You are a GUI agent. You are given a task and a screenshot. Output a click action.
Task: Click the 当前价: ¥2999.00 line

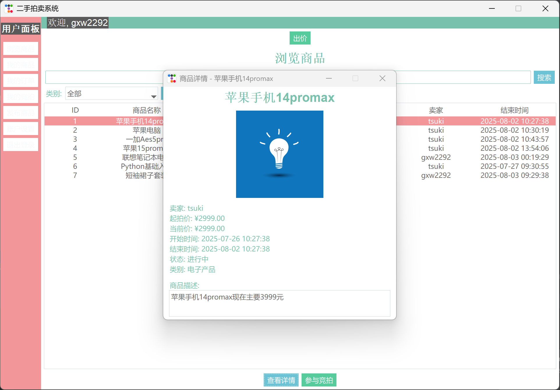click(x=197, y=228)
